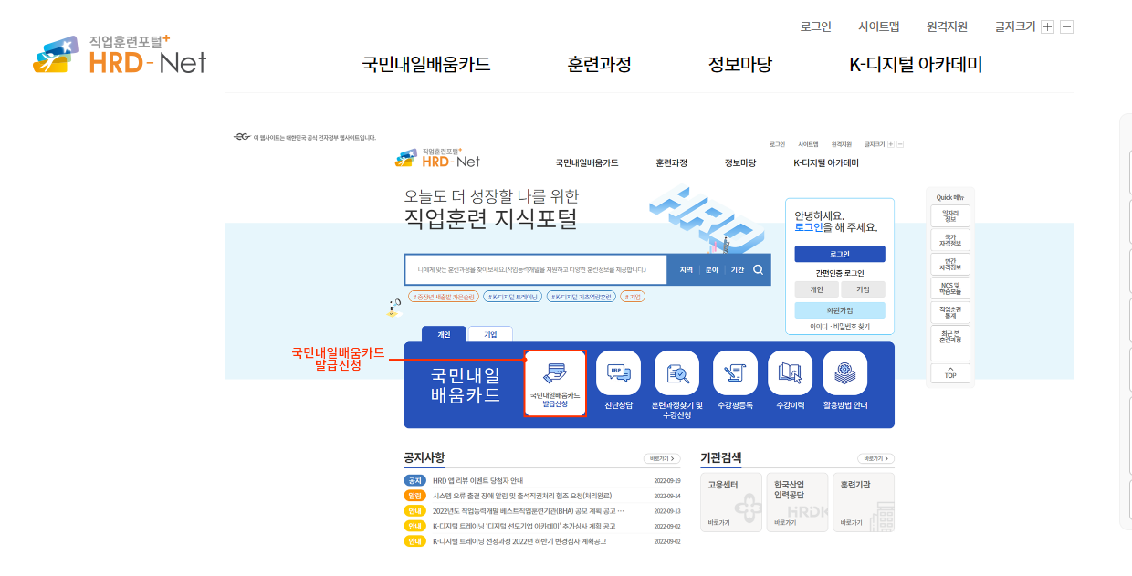The height and width of the screenshot is (576, 1132).
Task: Click the small minus icon in the guide image header
Action: coord(900,144)
